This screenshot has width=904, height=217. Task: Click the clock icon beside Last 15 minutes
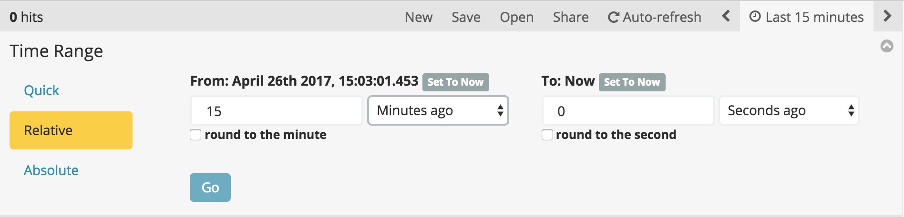pyautogui.click(x=755, y=17)
